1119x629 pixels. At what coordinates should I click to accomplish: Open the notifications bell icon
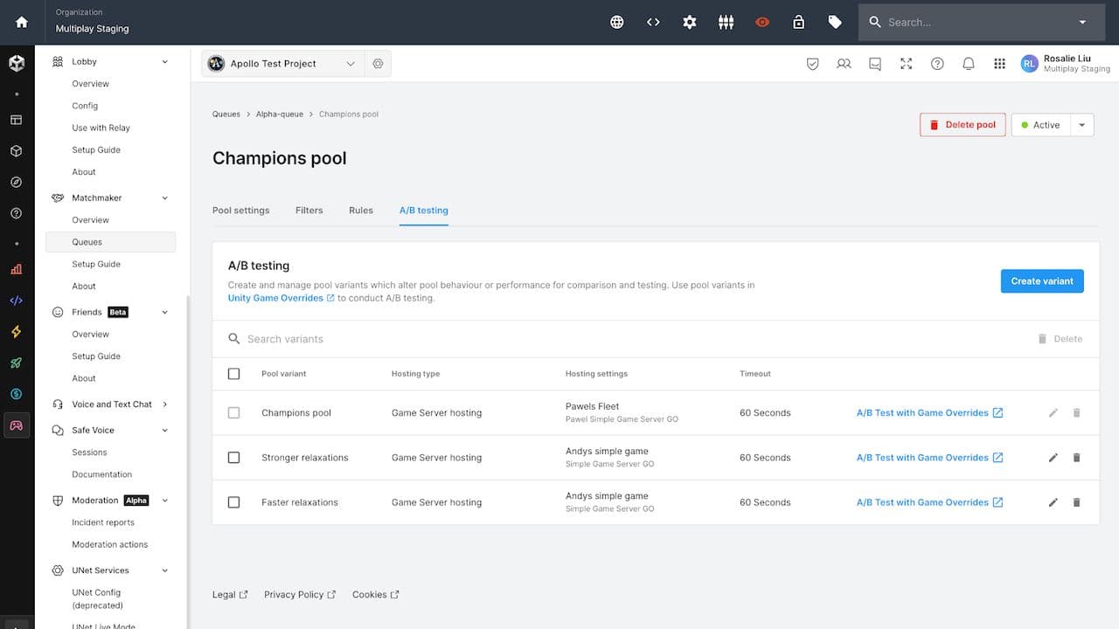[969, 64]
